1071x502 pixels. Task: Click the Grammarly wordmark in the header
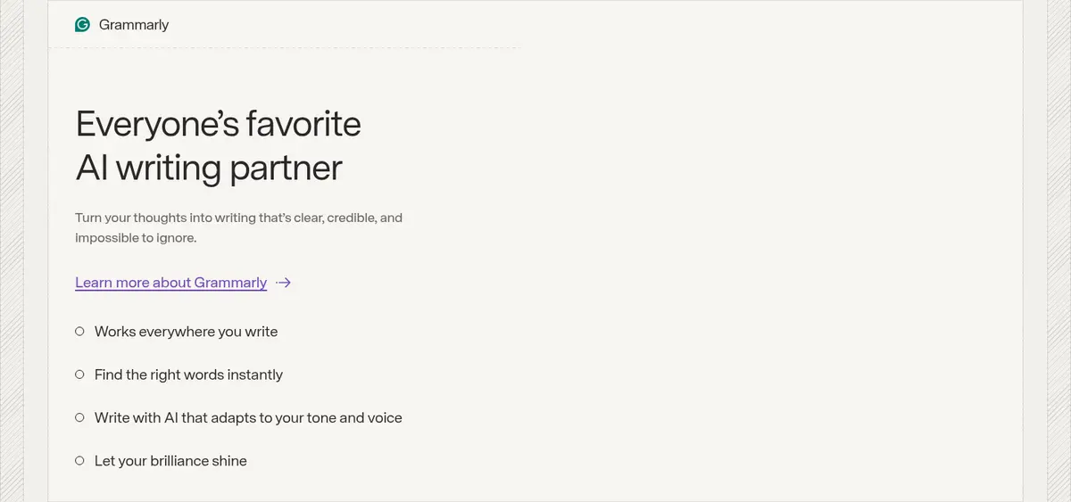pyautogui.click(x=134, y=25)
